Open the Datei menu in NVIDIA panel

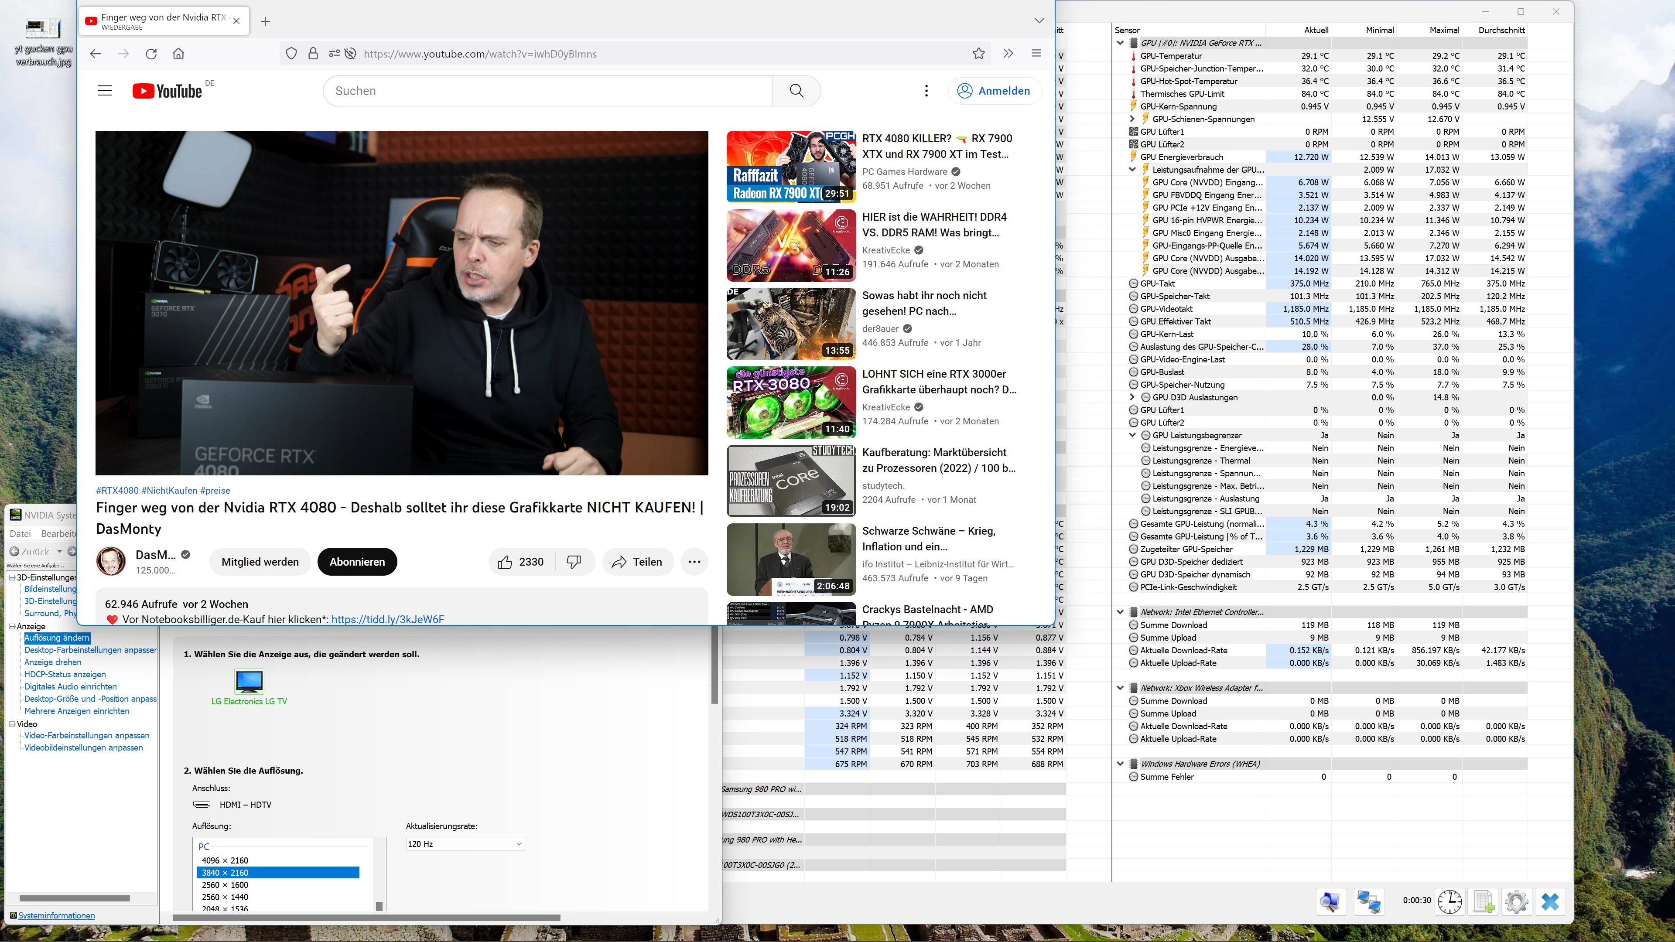pos(20,534)
